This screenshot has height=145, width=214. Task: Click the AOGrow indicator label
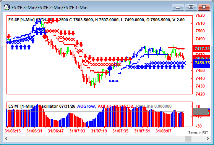pyautogui.click(x=86, y=106)
